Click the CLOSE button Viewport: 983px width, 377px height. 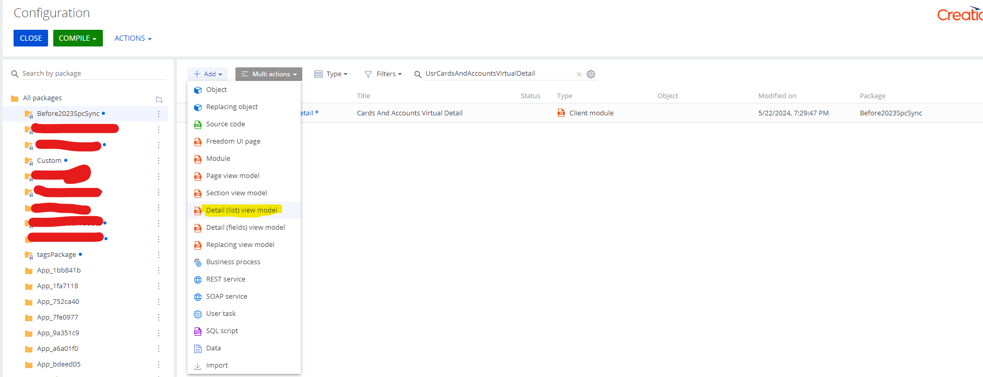point(31,38)
